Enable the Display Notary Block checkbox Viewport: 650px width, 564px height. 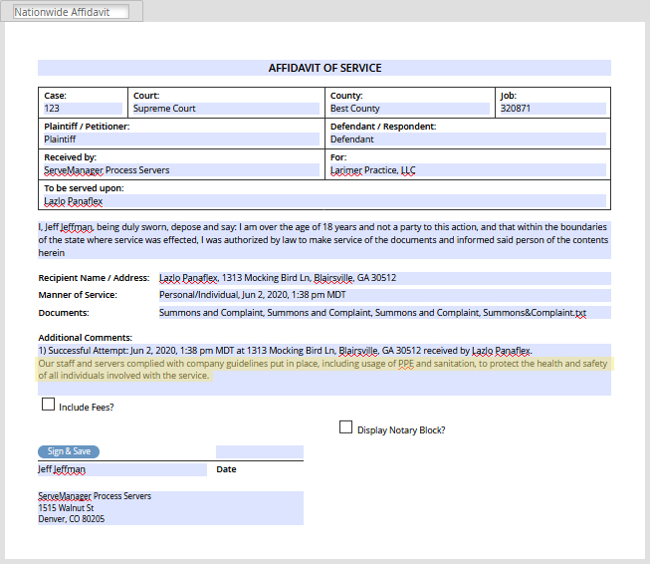coord(345,427)
